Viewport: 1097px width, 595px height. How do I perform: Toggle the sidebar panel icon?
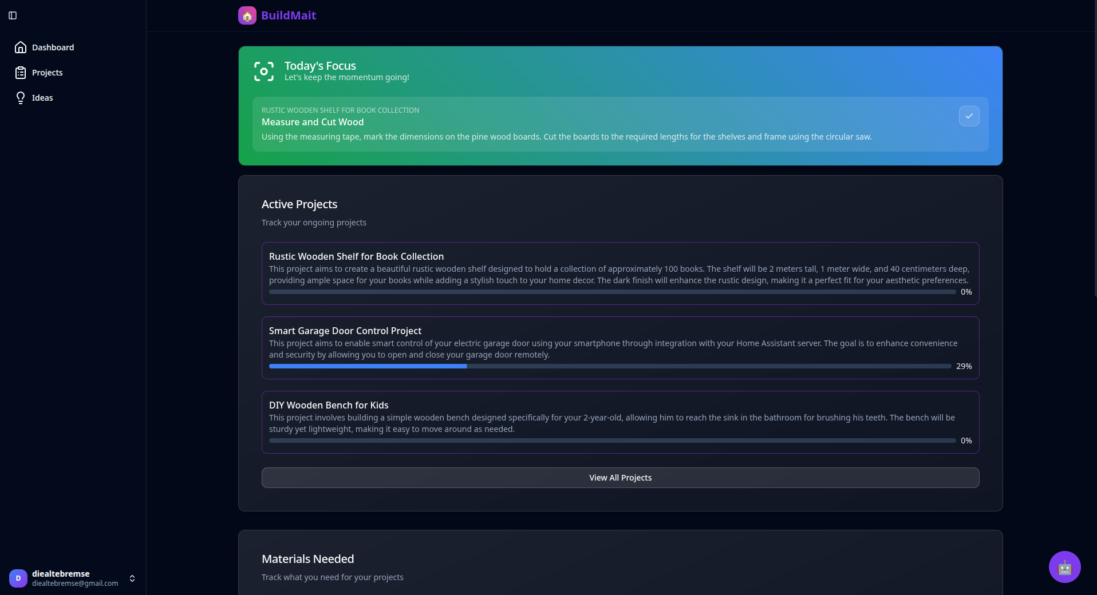click(x=13, y=15)
